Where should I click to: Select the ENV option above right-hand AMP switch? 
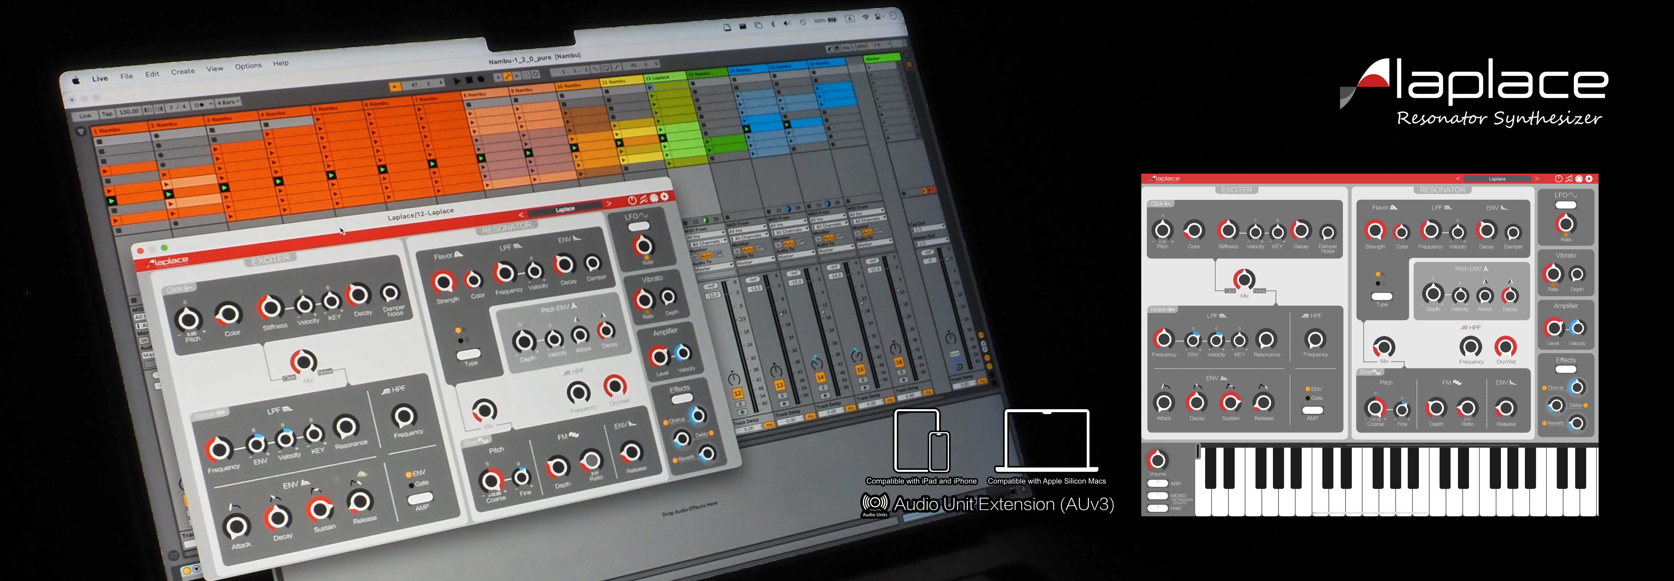[1313, 389]
